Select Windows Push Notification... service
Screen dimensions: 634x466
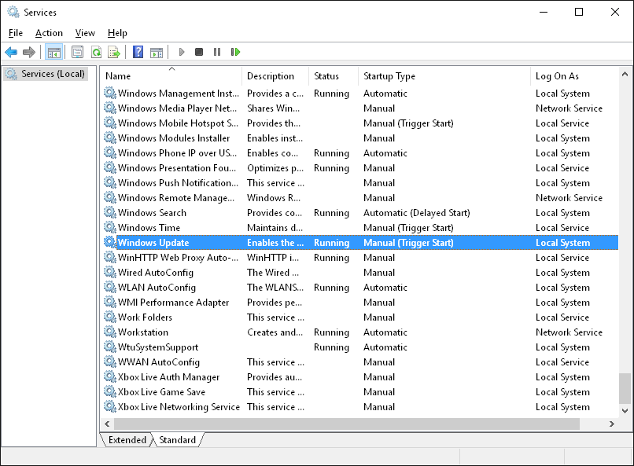pyautogui.click(x=361, y=183)
